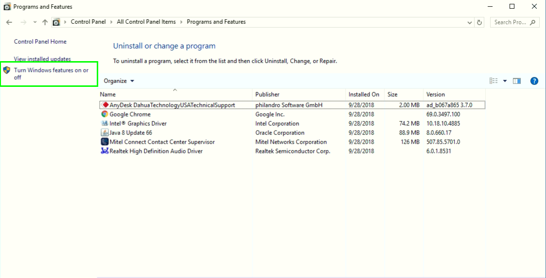The height and width of the screenshot is (278, 546).
Task: Expand the view options dropdown arrow
Action: pos(505,81)
